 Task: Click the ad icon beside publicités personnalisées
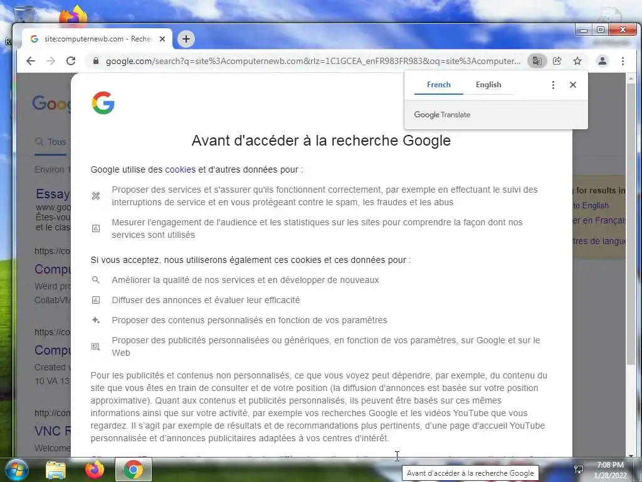point(96,346)
